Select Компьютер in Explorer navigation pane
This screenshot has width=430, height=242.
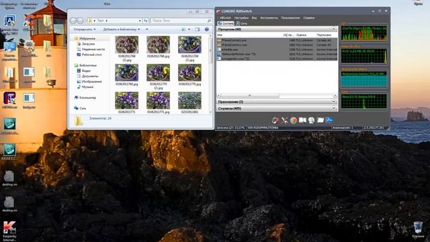click(85, 97)
